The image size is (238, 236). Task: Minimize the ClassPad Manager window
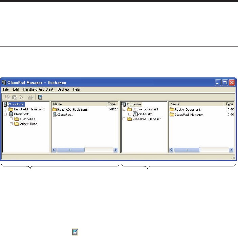pyautogui.click(x=218, y=83)
